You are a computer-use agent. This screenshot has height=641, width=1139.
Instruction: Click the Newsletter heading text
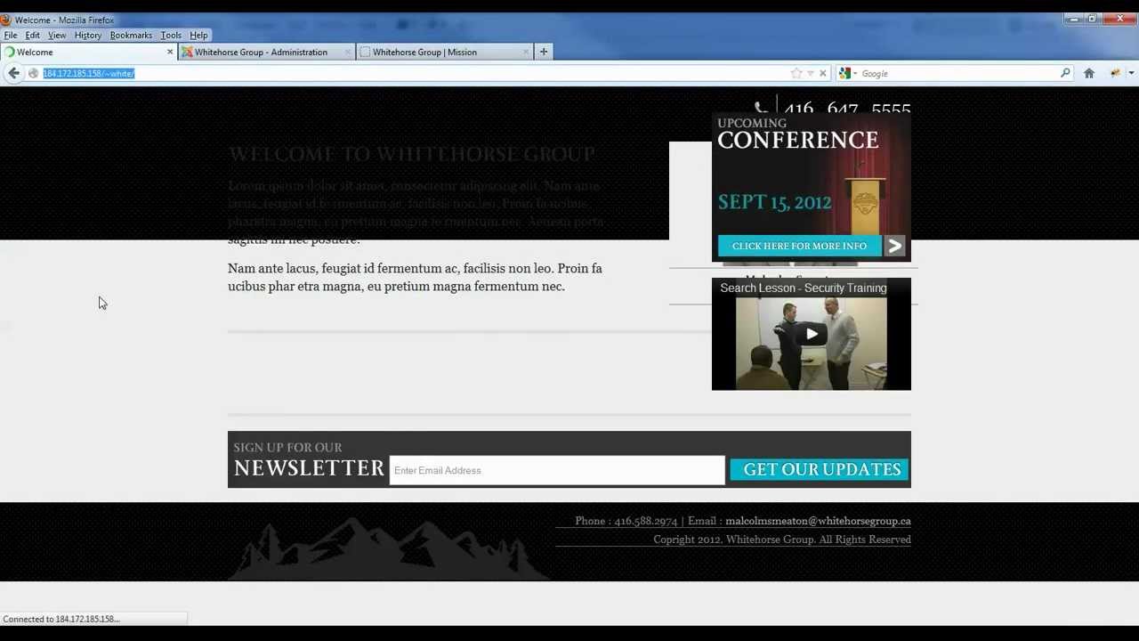point(309,468)
